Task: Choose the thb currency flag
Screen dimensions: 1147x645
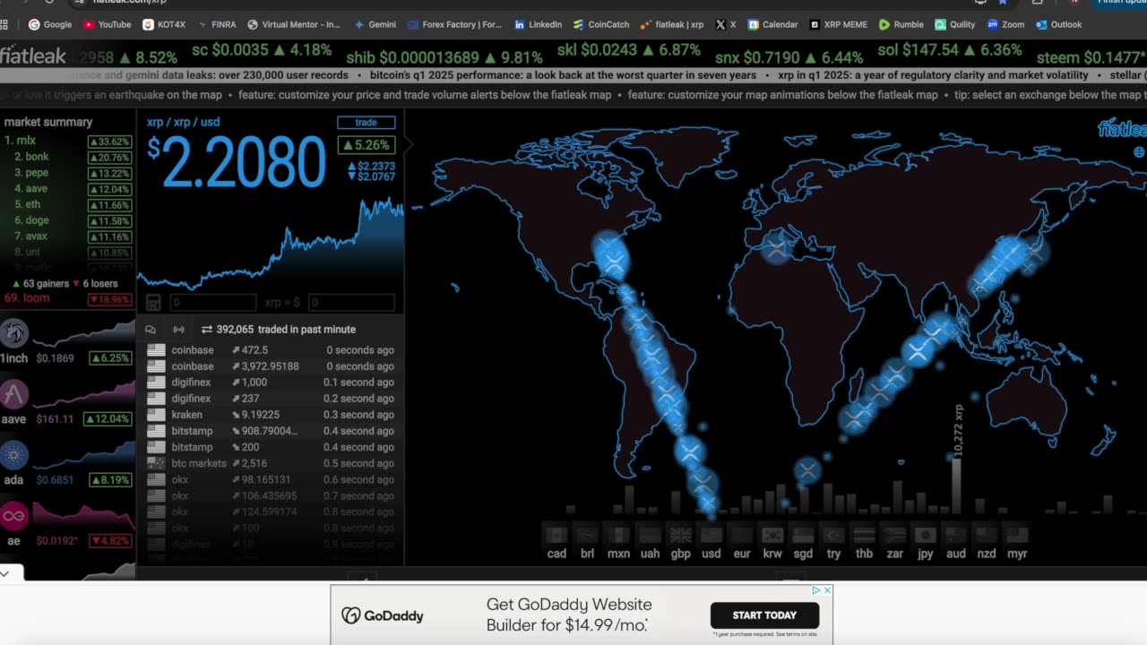Action: pos(864,535)
